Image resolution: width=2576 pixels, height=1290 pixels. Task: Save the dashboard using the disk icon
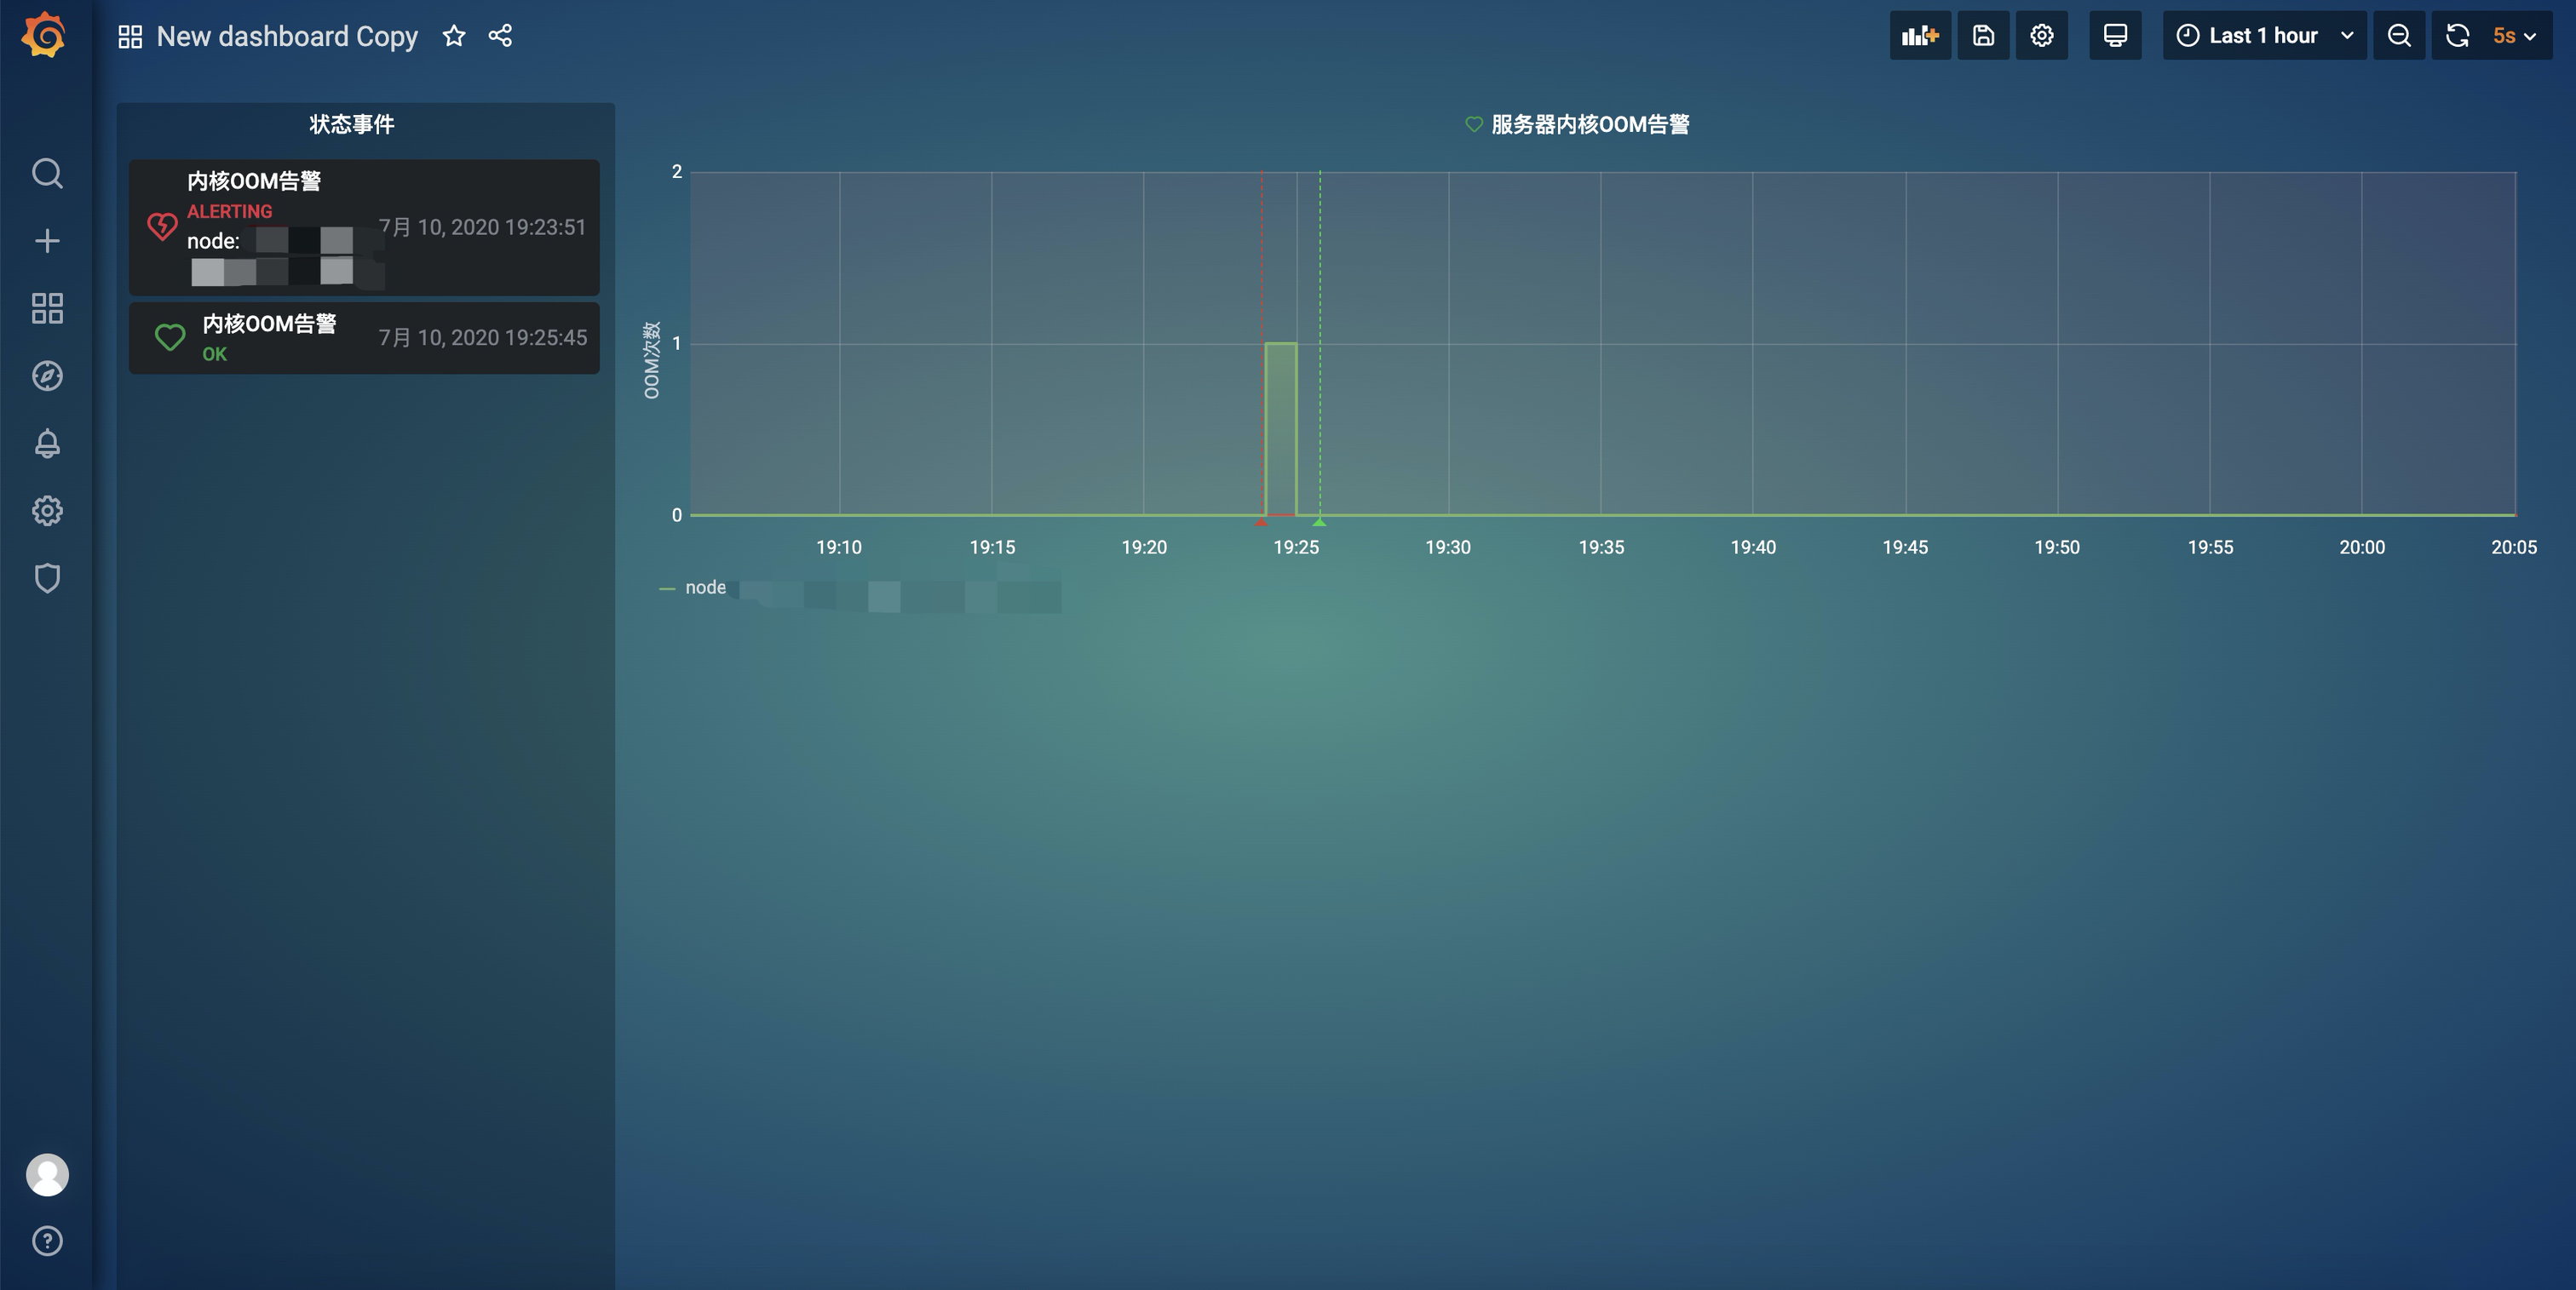tap(1983, 36)
